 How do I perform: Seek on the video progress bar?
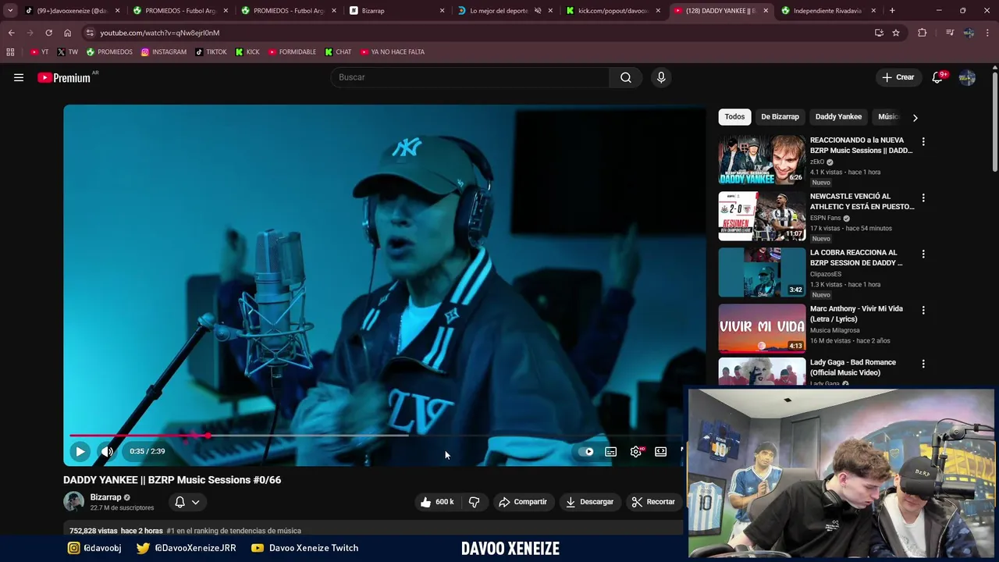[x=375, y=436]
